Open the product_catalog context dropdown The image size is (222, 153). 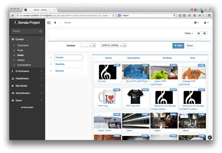(125, 45)
